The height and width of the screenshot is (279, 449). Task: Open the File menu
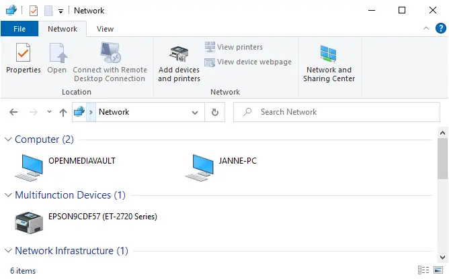point(19,29)
